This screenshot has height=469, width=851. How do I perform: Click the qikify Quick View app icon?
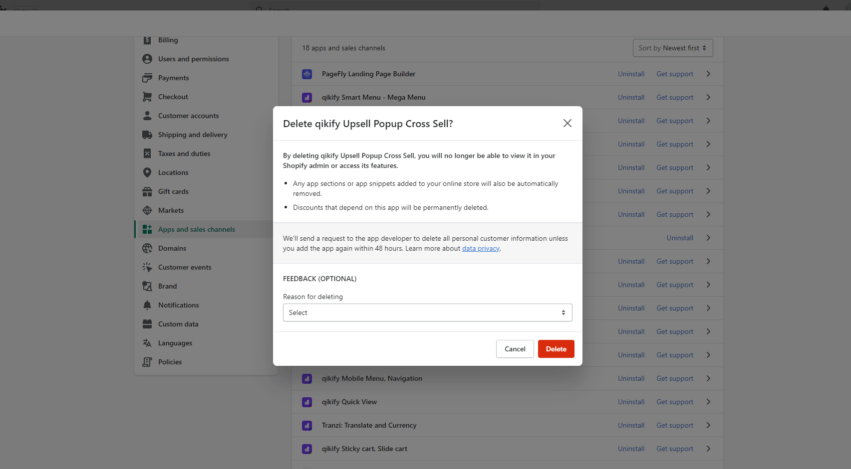(307, 402)
